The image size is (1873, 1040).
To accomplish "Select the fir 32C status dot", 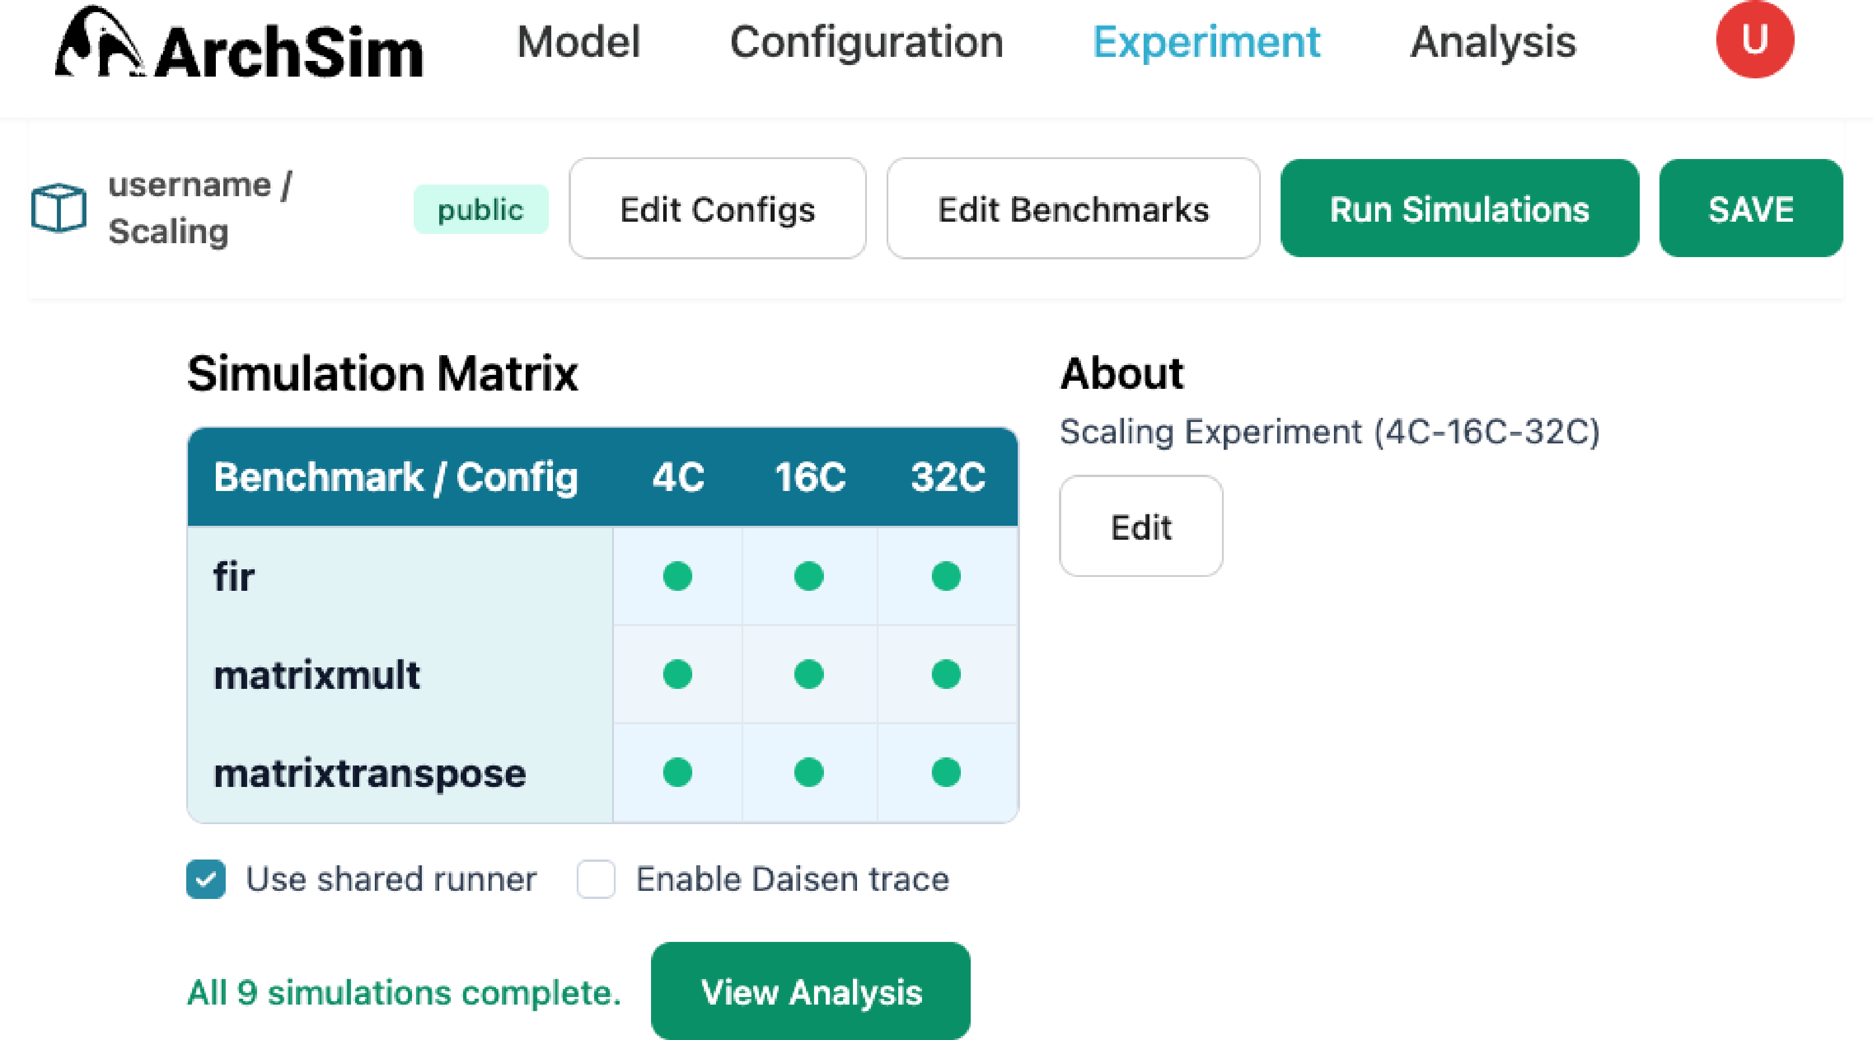I will click(946, 576).
